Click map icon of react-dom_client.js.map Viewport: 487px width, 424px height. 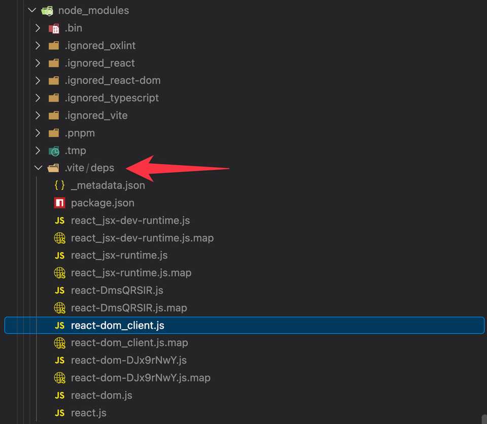point(60,343)
